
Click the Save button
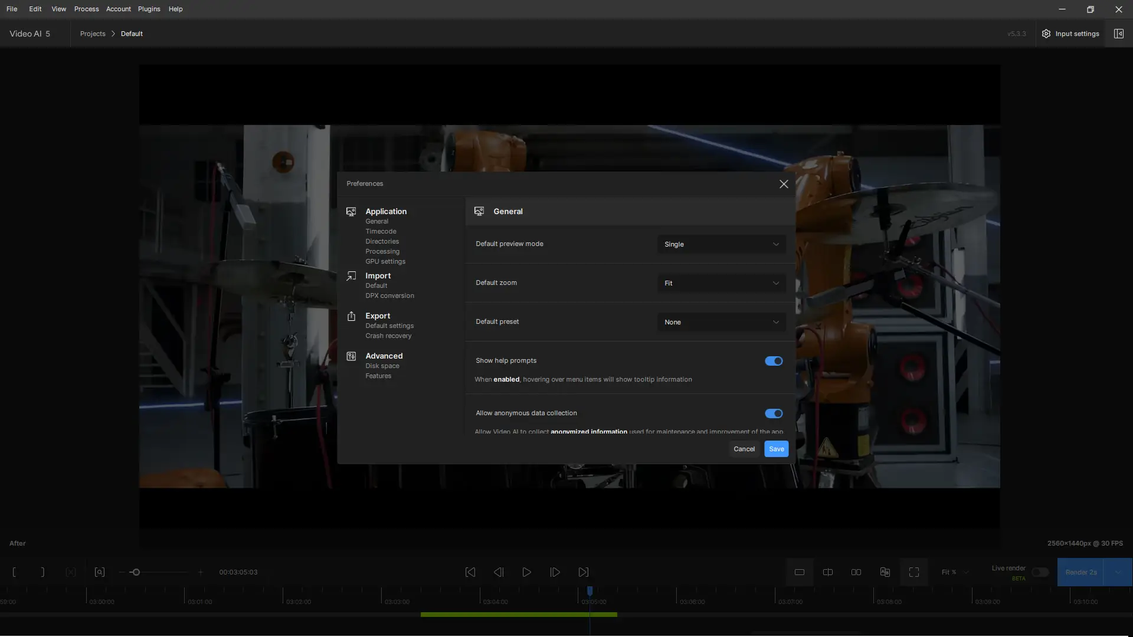(x=776, y=449)
